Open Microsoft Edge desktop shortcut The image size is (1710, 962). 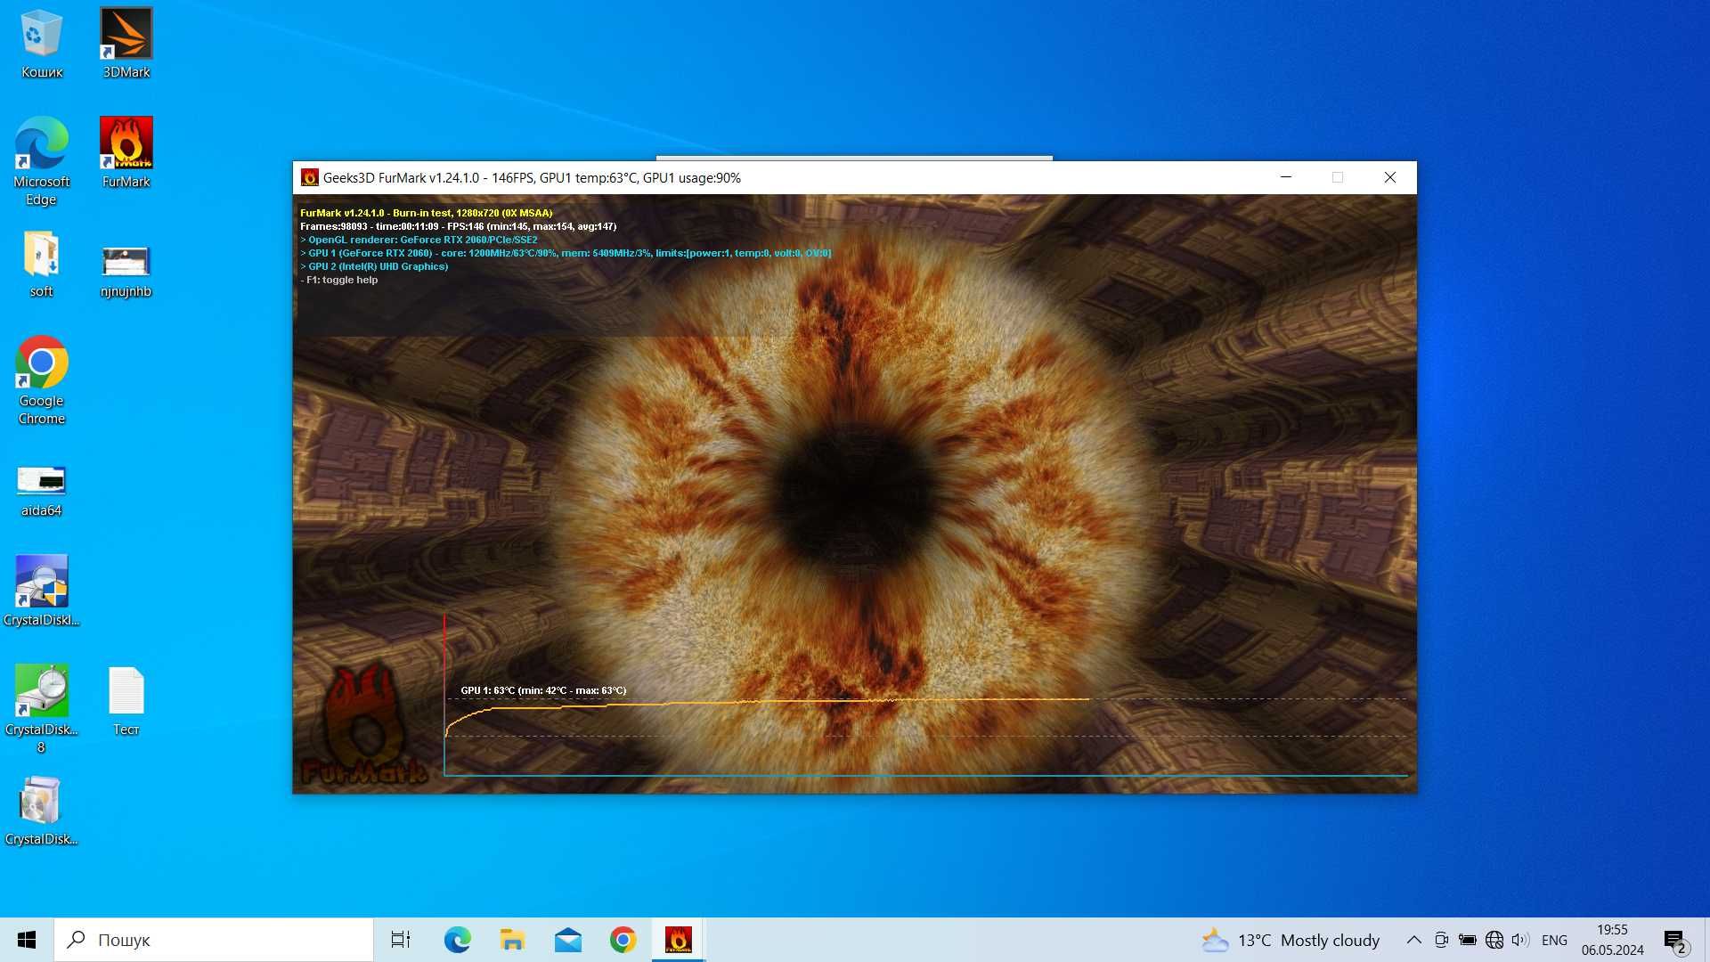[x=41, y=162]
